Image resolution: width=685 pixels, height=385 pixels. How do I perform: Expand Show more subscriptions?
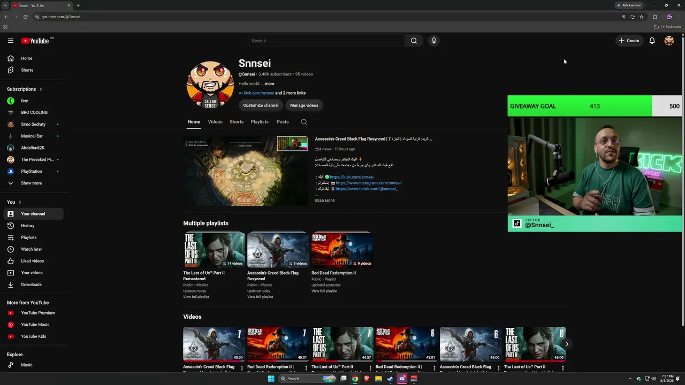click(33, 183)
